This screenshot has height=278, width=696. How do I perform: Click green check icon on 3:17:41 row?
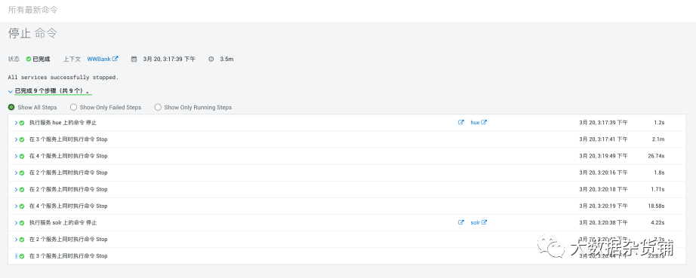coord(22,139)
